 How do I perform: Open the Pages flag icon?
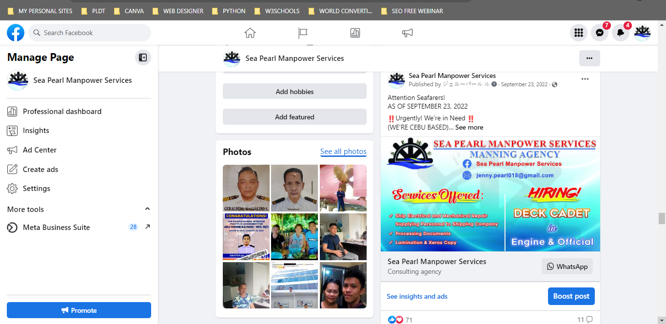(x=303, y=33)
